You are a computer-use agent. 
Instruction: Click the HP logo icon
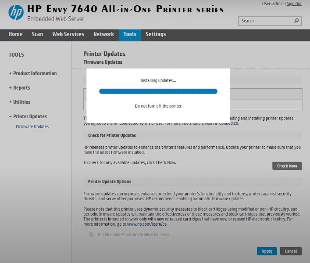point(16,12)
